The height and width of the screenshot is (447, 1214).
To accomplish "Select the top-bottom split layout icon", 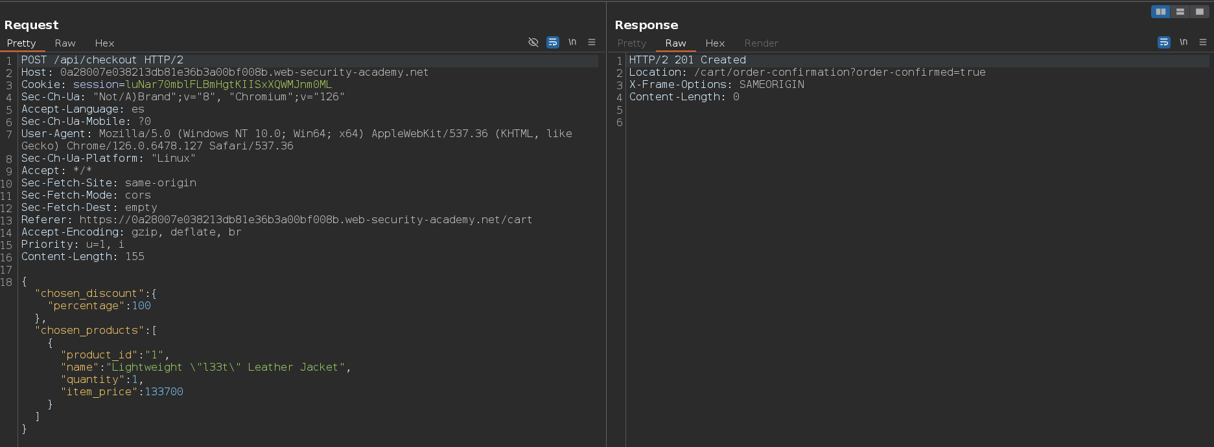I will [1180, 12].
